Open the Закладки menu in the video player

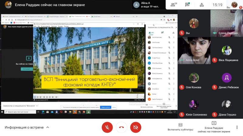coord(60,26)
